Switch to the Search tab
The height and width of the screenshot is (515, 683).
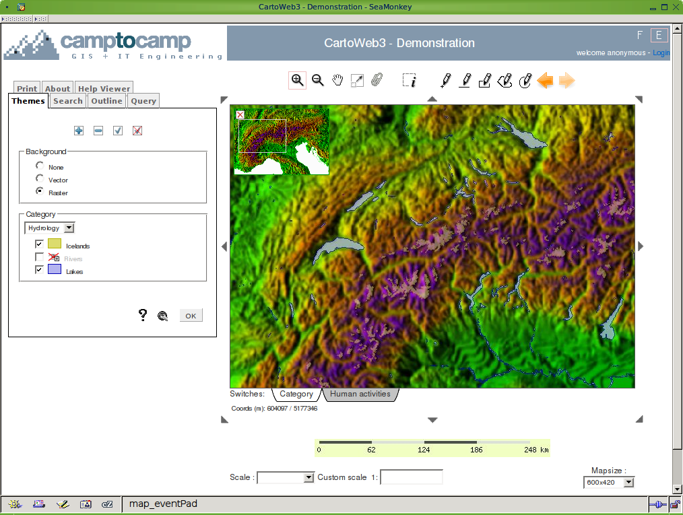(68, 101)
